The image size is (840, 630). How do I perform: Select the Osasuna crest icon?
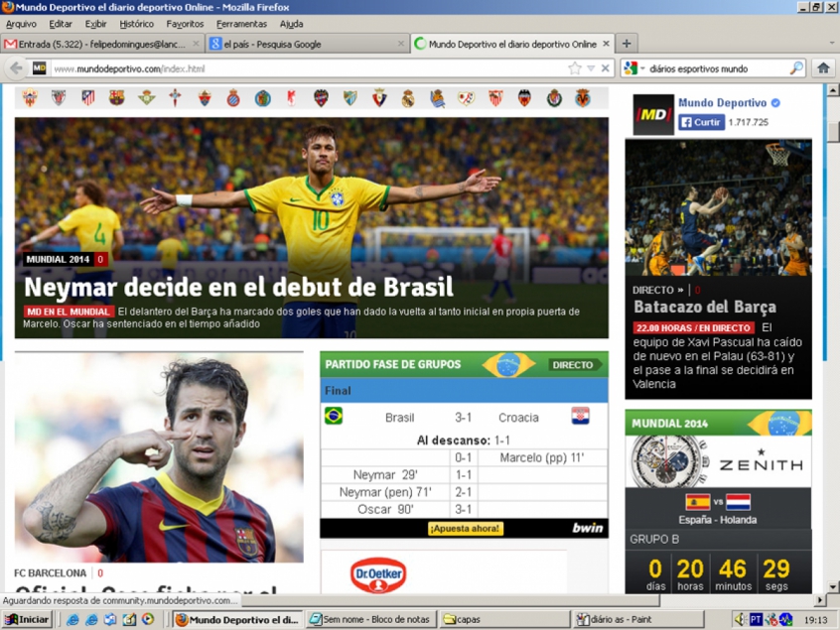coord(379,98)
